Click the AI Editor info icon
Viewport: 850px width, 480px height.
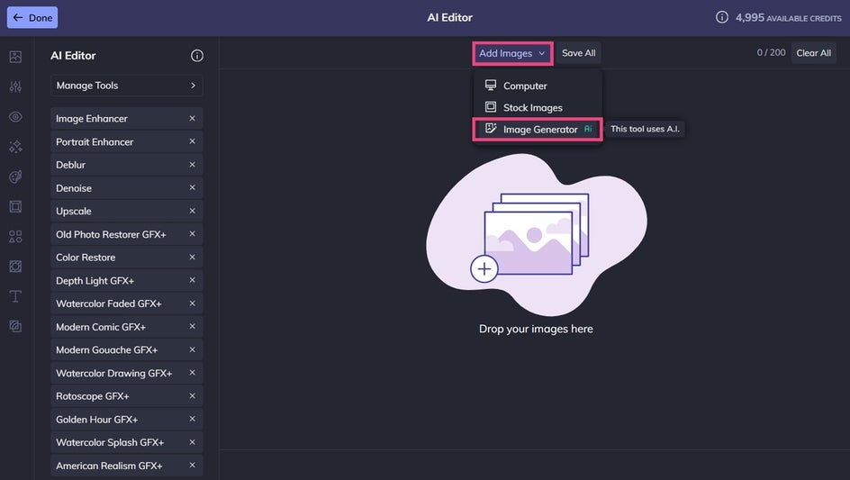click(x=197, y=55)
